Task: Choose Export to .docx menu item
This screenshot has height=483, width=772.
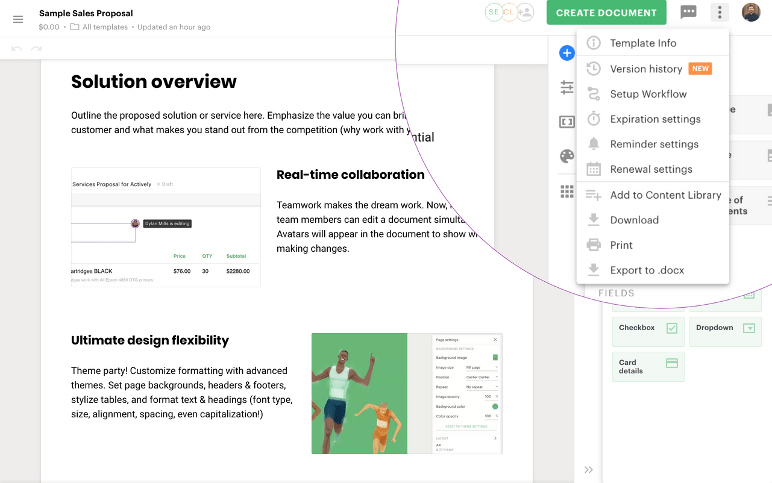Action: (x=653, y=270)
